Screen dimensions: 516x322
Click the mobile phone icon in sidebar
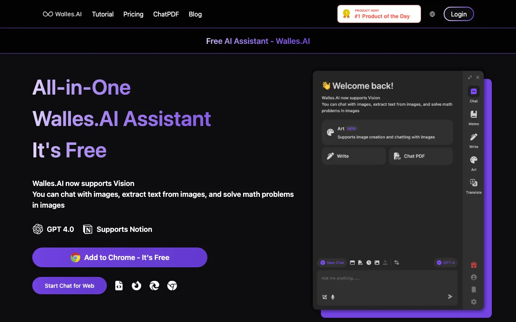(x=474, y=289)
